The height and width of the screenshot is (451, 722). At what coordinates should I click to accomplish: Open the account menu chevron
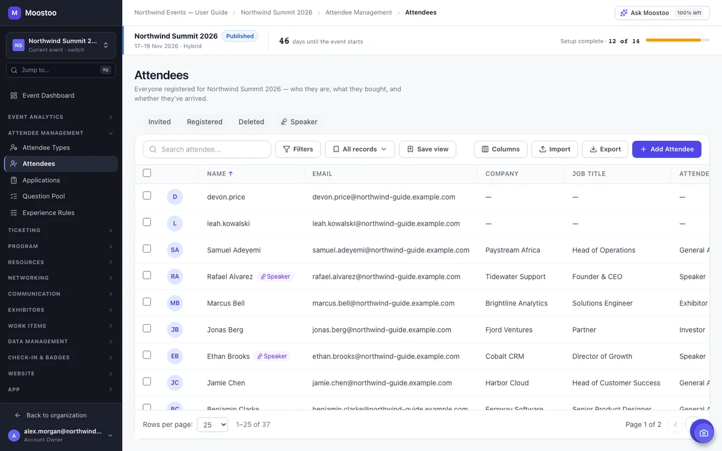point(110,435)
